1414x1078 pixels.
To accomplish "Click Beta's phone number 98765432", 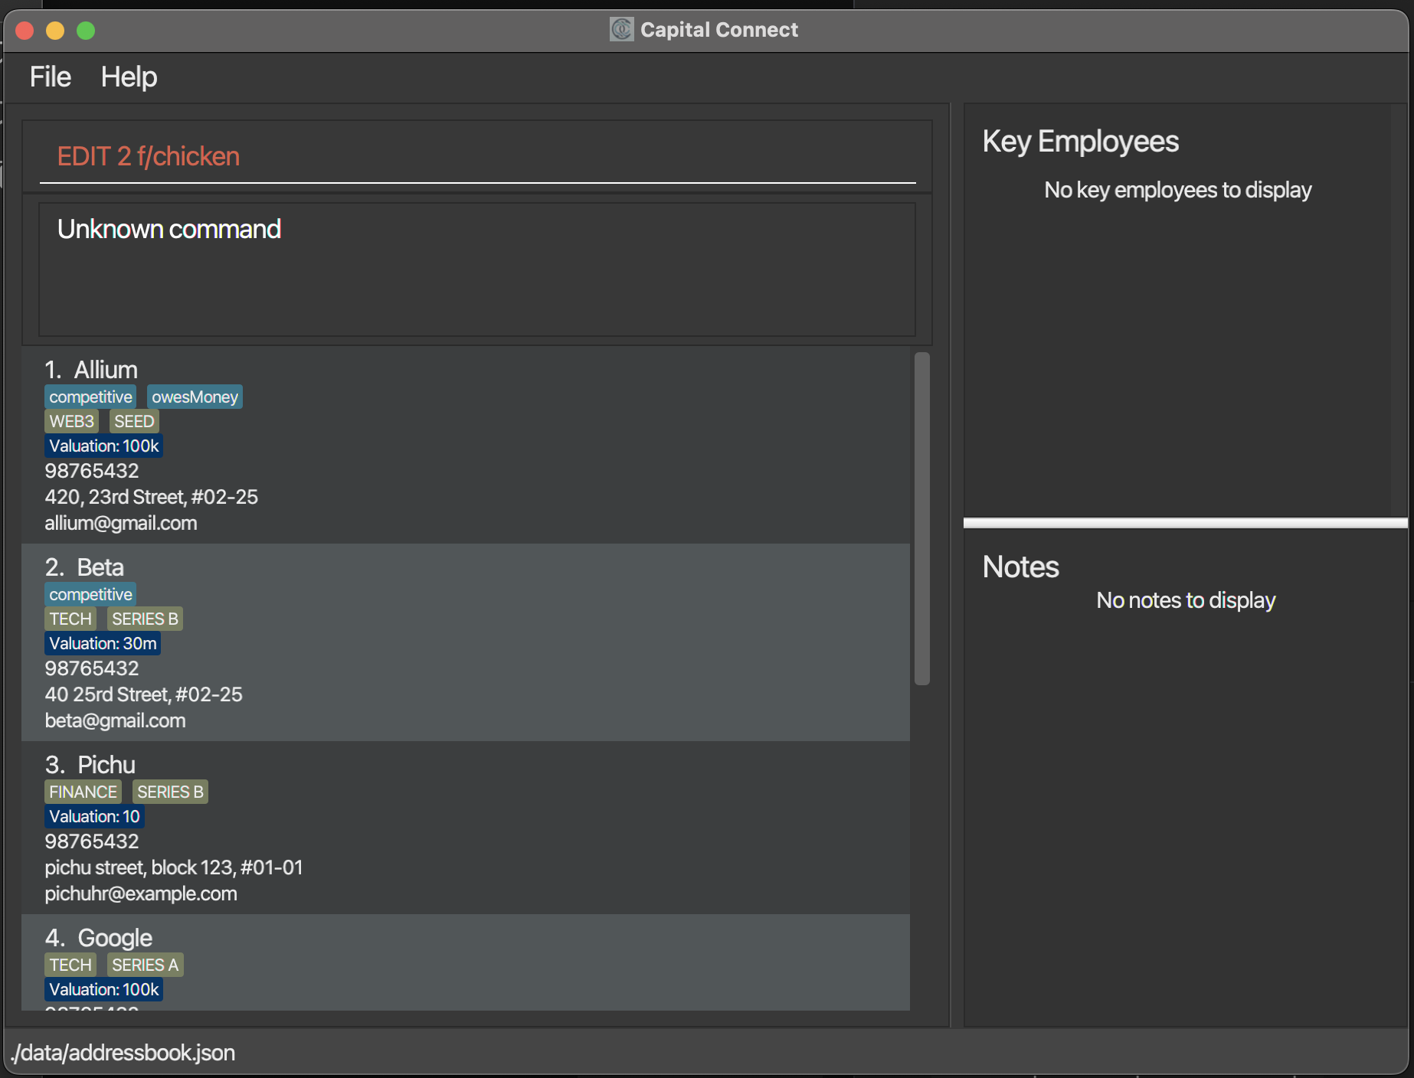I will 92,668.
